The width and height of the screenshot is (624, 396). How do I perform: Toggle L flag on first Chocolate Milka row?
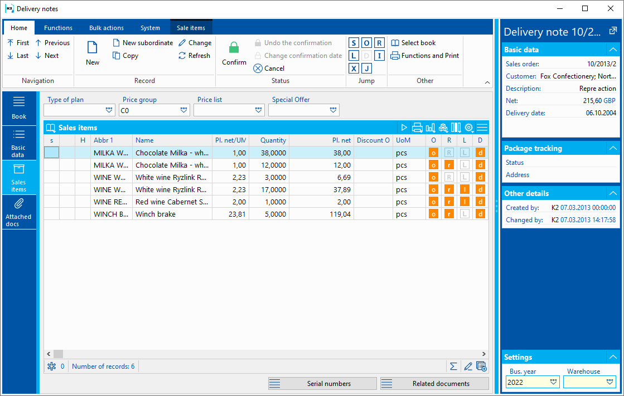point(465,153)
